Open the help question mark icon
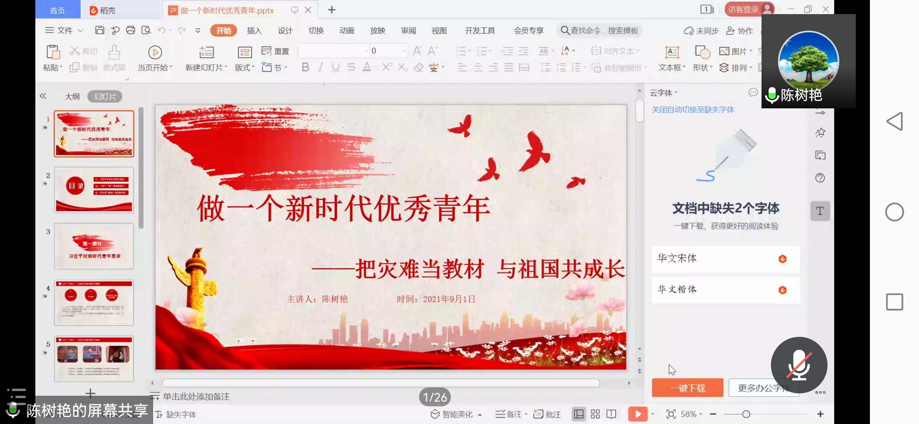Screen dimensions: 919x424 click(820, 178)
